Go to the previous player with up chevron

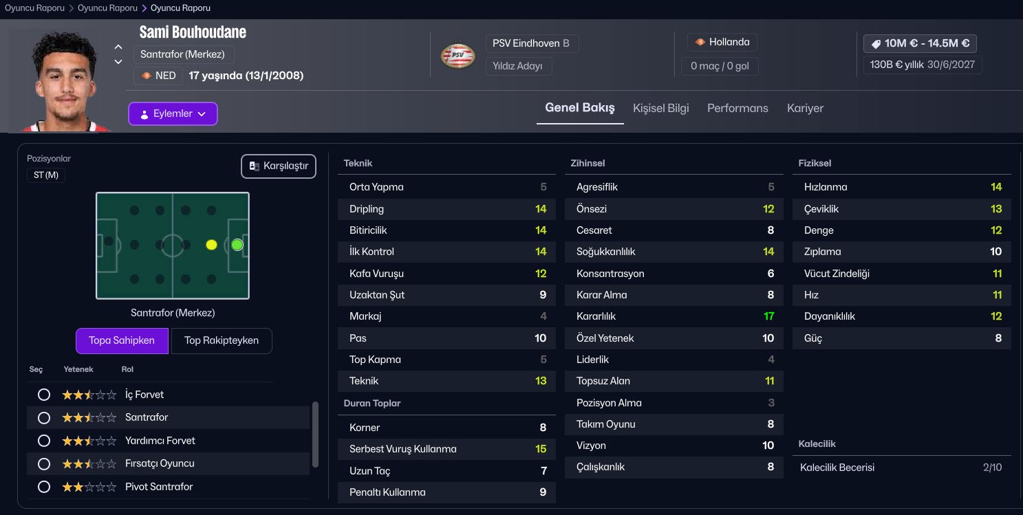point(118,47)
